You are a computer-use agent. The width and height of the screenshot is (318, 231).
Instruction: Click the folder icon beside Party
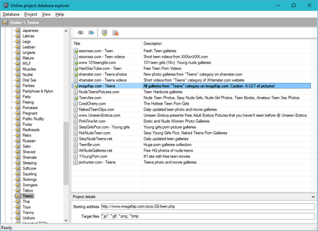point(18,96)
